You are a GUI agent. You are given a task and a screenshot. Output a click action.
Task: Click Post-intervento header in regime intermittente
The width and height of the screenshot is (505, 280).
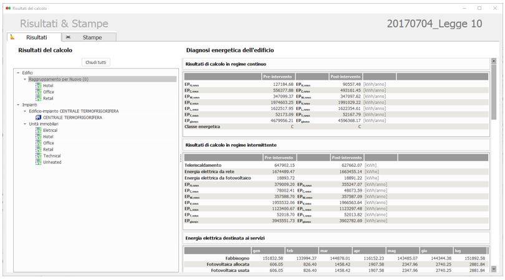pos(347,157)
